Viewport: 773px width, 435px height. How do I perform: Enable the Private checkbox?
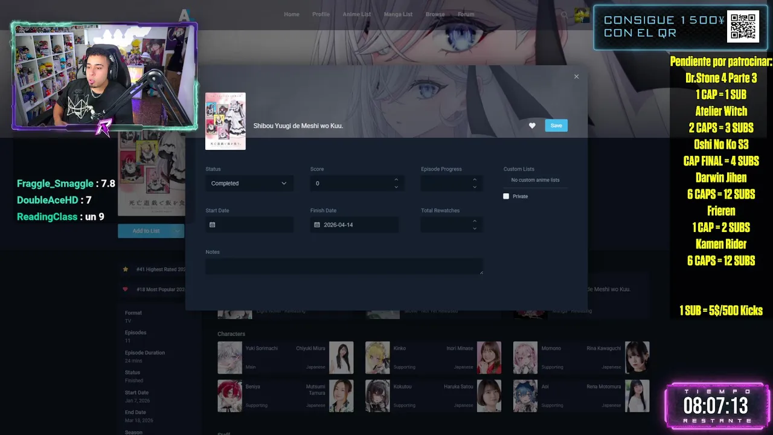tap(506, 196)
